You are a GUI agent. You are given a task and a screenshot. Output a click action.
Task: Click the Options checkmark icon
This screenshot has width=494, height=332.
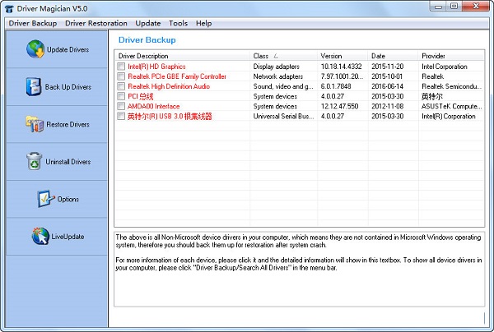[x=44, y=199]
